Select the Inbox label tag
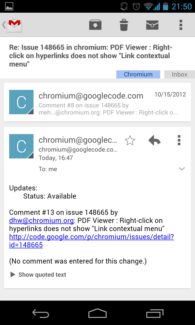 (180, 74)
